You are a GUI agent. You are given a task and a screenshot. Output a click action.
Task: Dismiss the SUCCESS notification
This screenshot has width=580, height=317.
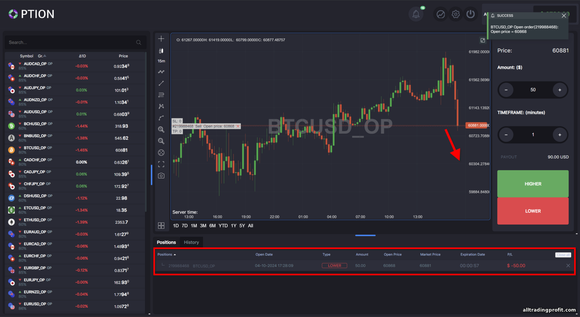coord(564,15)
